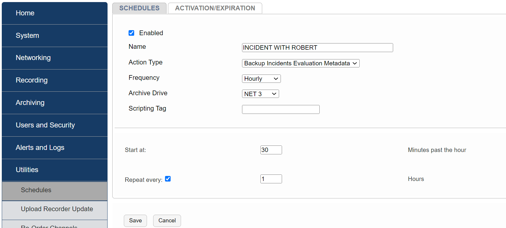This screenshot has width=506, height=228.
Task: Open the Frequency dropdown
Action: (x=261, y=79)
